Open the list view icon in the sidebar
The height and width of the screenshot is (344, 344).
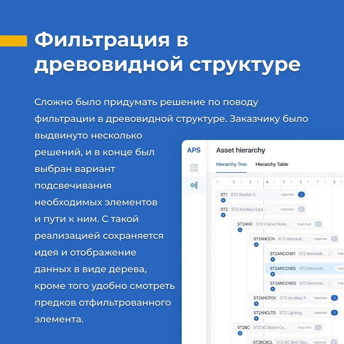point(194,168)
